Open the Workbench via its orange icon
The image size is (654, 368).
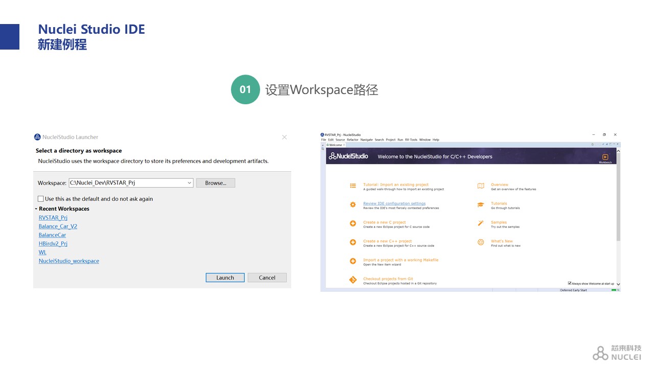[605, 157]
